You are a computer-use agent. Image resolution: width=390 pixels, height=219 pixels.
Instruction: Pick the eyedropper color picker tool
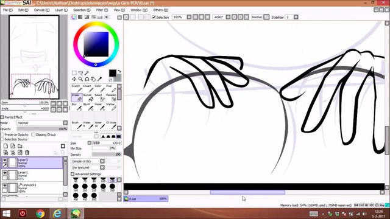pos(99,79)
